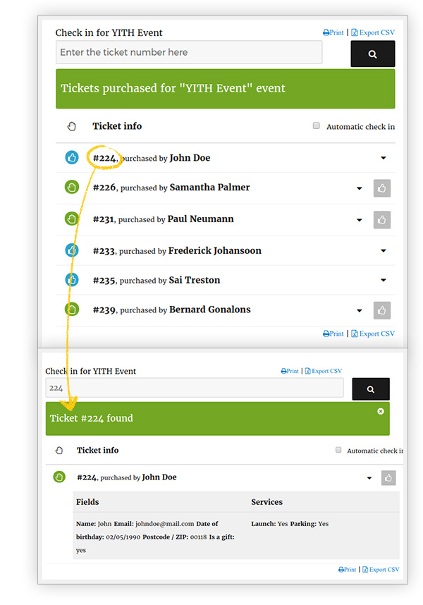Viewport: 423px width, 605px height.
Task: Click top Print link above ticket search
Action: 333,32
